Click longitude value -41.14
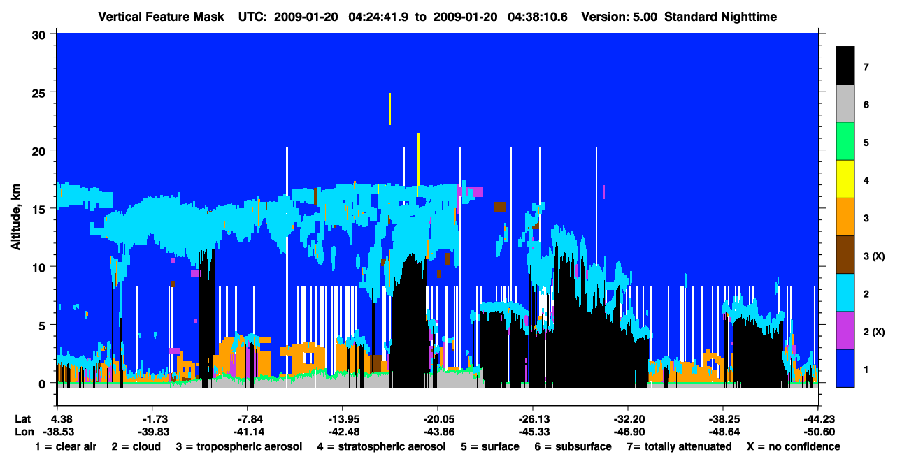This screenshot has height=466, width=909. tap(248, 432)
